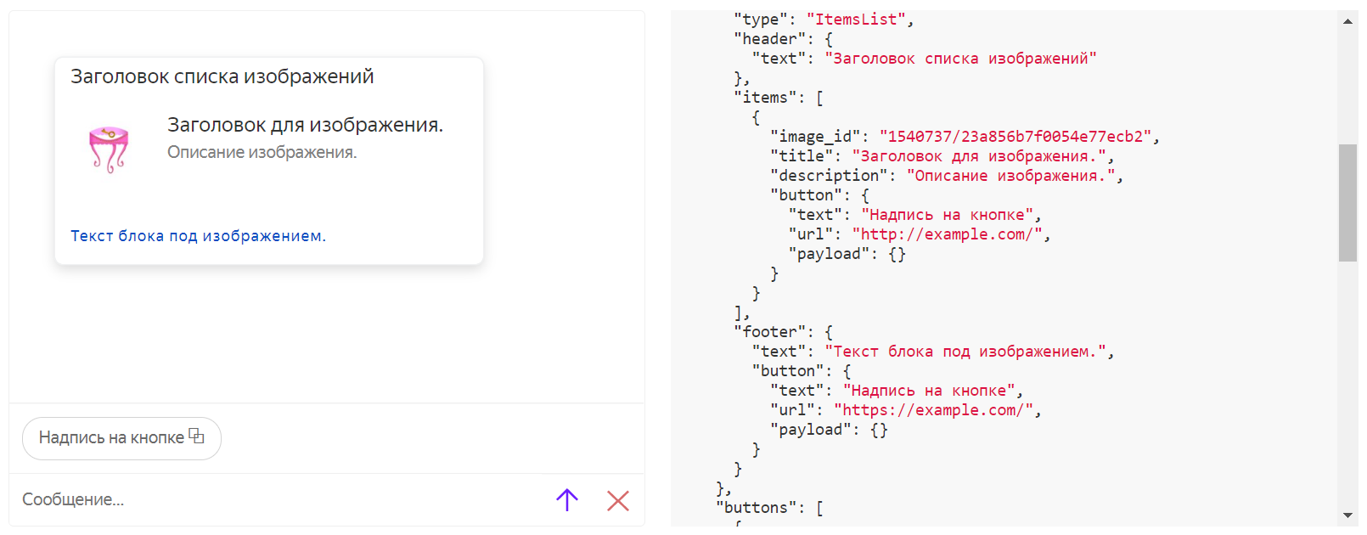Click the "Заголовок списка изображений" card header
The height and width of the screenshot is (535, 1367).
(x=222, y=76)
